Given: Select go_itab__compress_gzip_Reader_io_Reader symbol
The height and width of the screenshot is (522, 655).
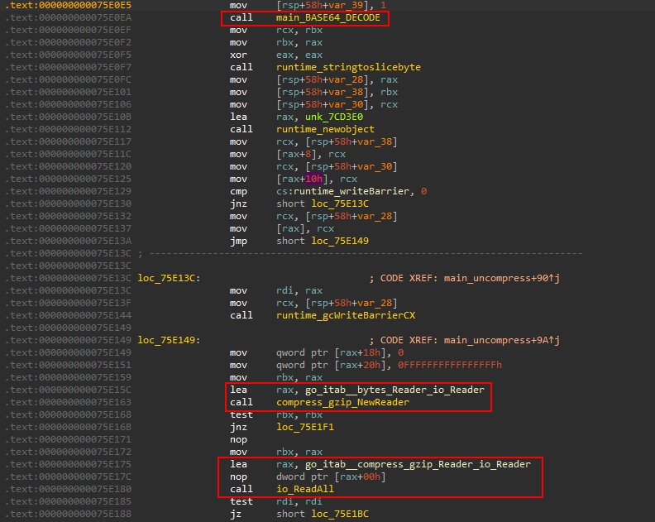Looking at the screenshot, I should pos(418,464).
